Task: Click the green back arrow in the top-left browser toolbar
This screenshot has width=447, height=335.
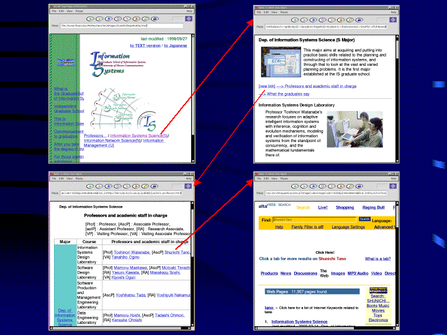Action: click(91, 19)
